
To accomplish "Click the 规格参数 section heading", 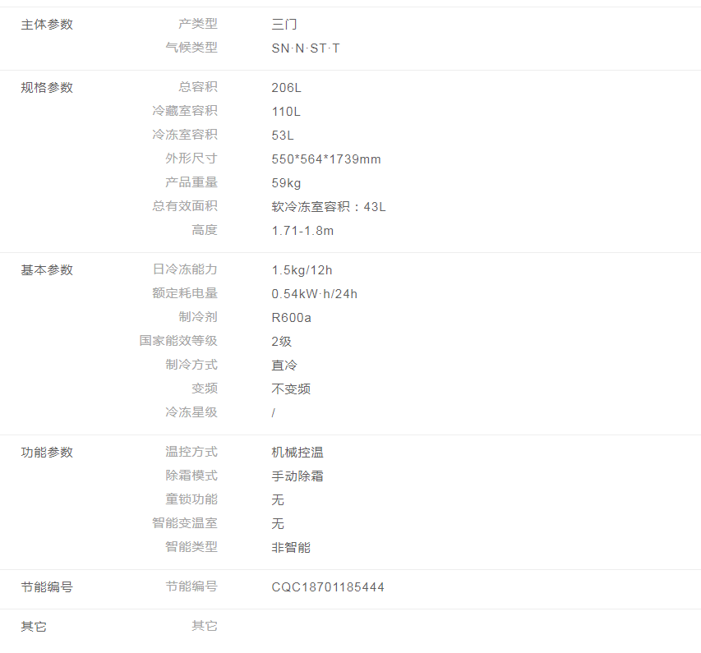I will click(x=47, y=88).
